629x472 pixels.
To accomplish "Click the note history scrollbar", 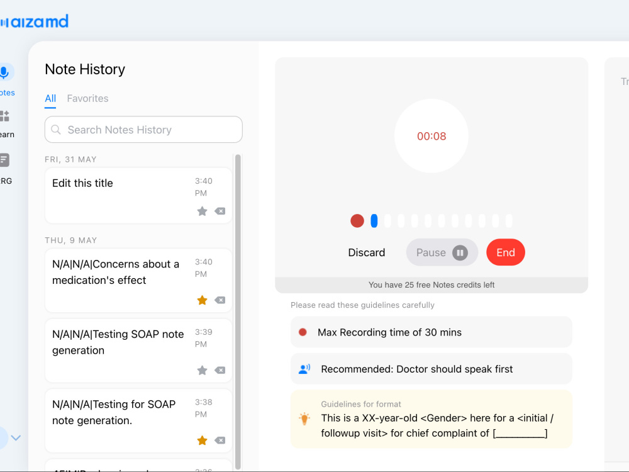I will [238, 312].
